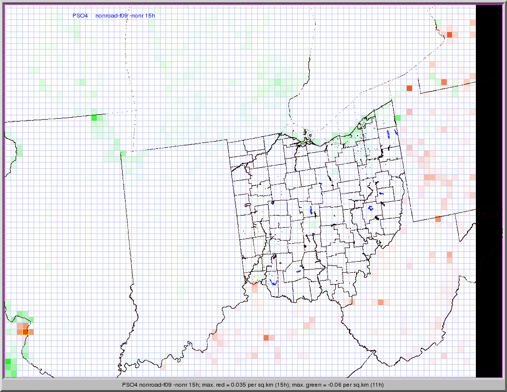Click the blue lake marker in west-central Ohio

click(272, 202)
